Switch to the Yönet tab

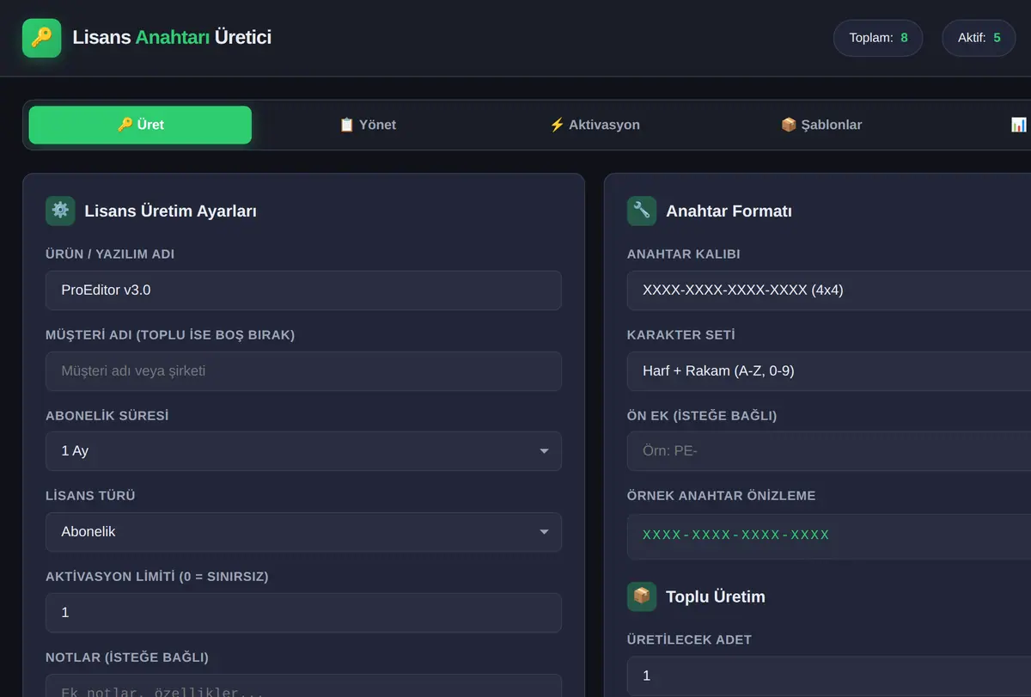point(368,125)
